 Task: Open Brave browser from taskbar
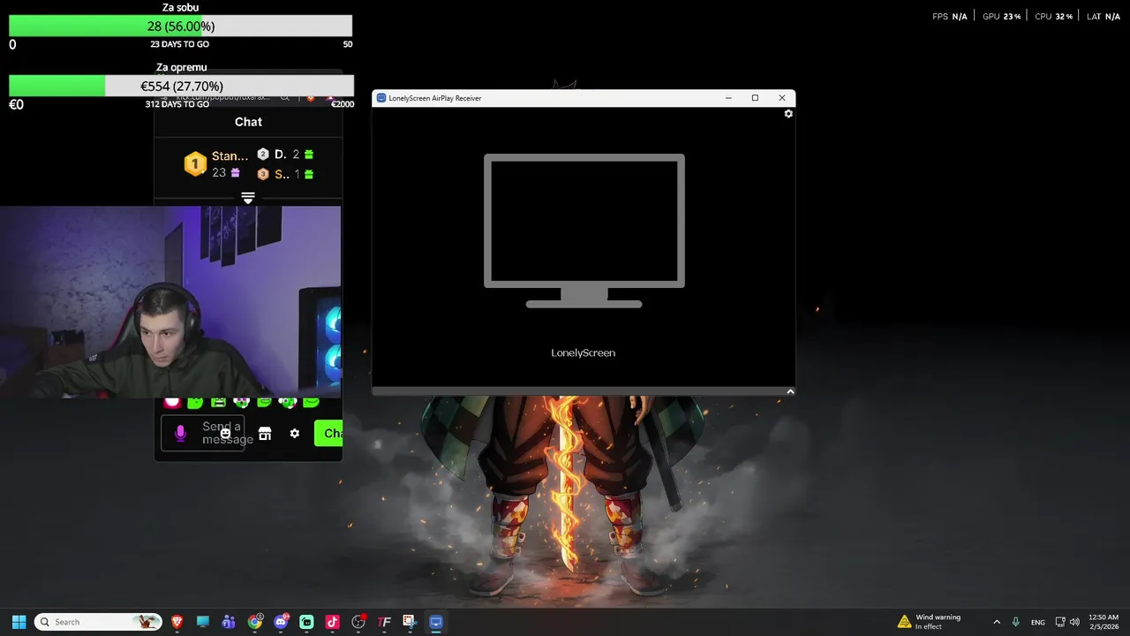tap(177, 622)
